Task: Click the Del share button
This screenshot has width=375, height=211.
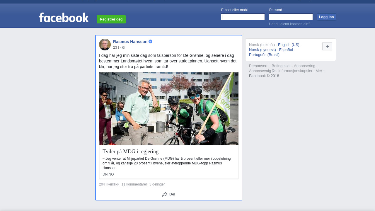Action: 169,194
